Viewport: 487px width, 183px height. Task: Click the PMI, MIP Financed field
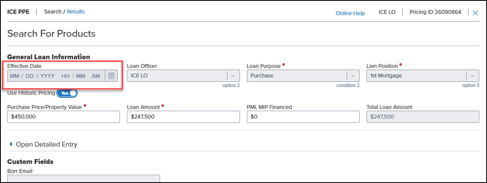[x=303, y=117]
